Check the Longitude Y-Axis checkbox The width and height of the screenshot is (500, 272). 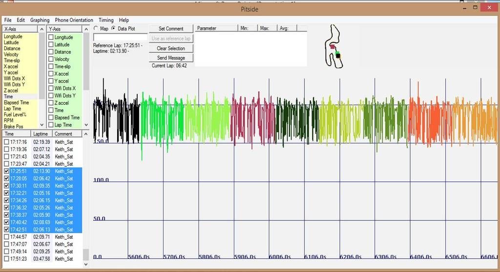click(x=51, y=37)
